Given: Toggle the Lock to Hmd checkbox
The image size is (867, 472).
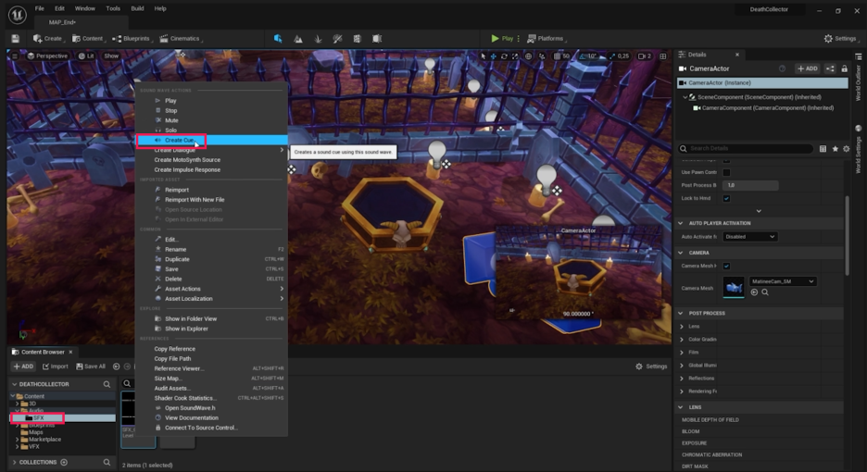Looking at the screenshot, I should [726, 198].
